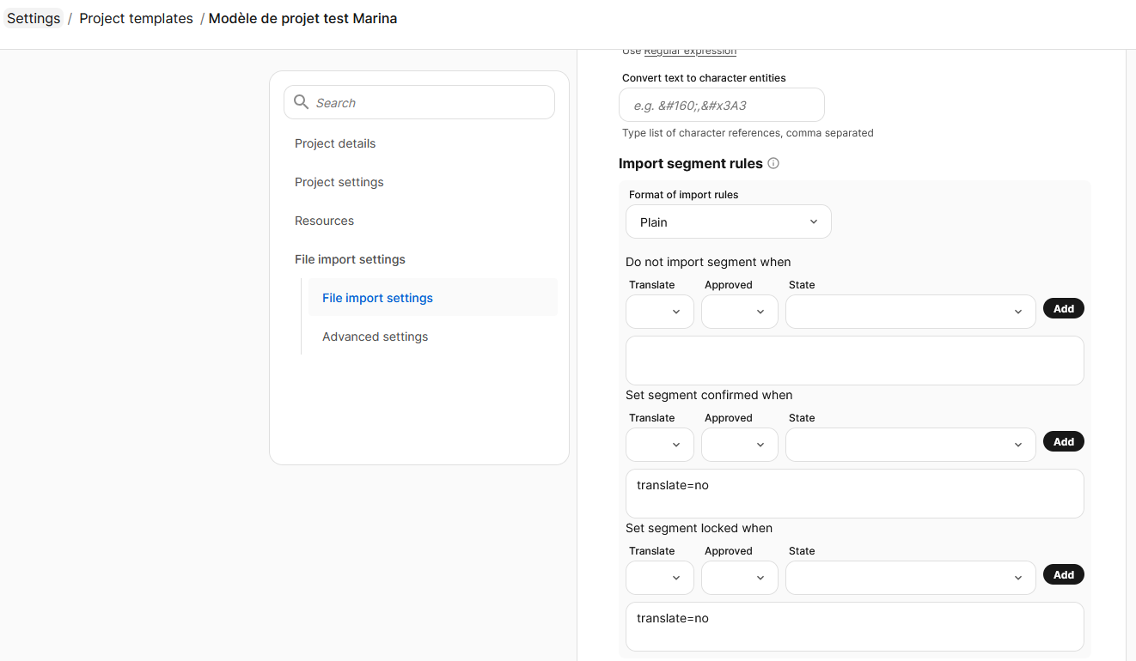Click the magnifier icon in the sidebar search
Image resolution: width=1136 pixels, height=661 pixels.
coord(301,102)
